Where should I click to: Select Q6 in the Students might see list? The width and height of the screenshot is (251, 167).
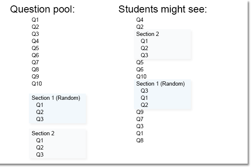point(140,69)
